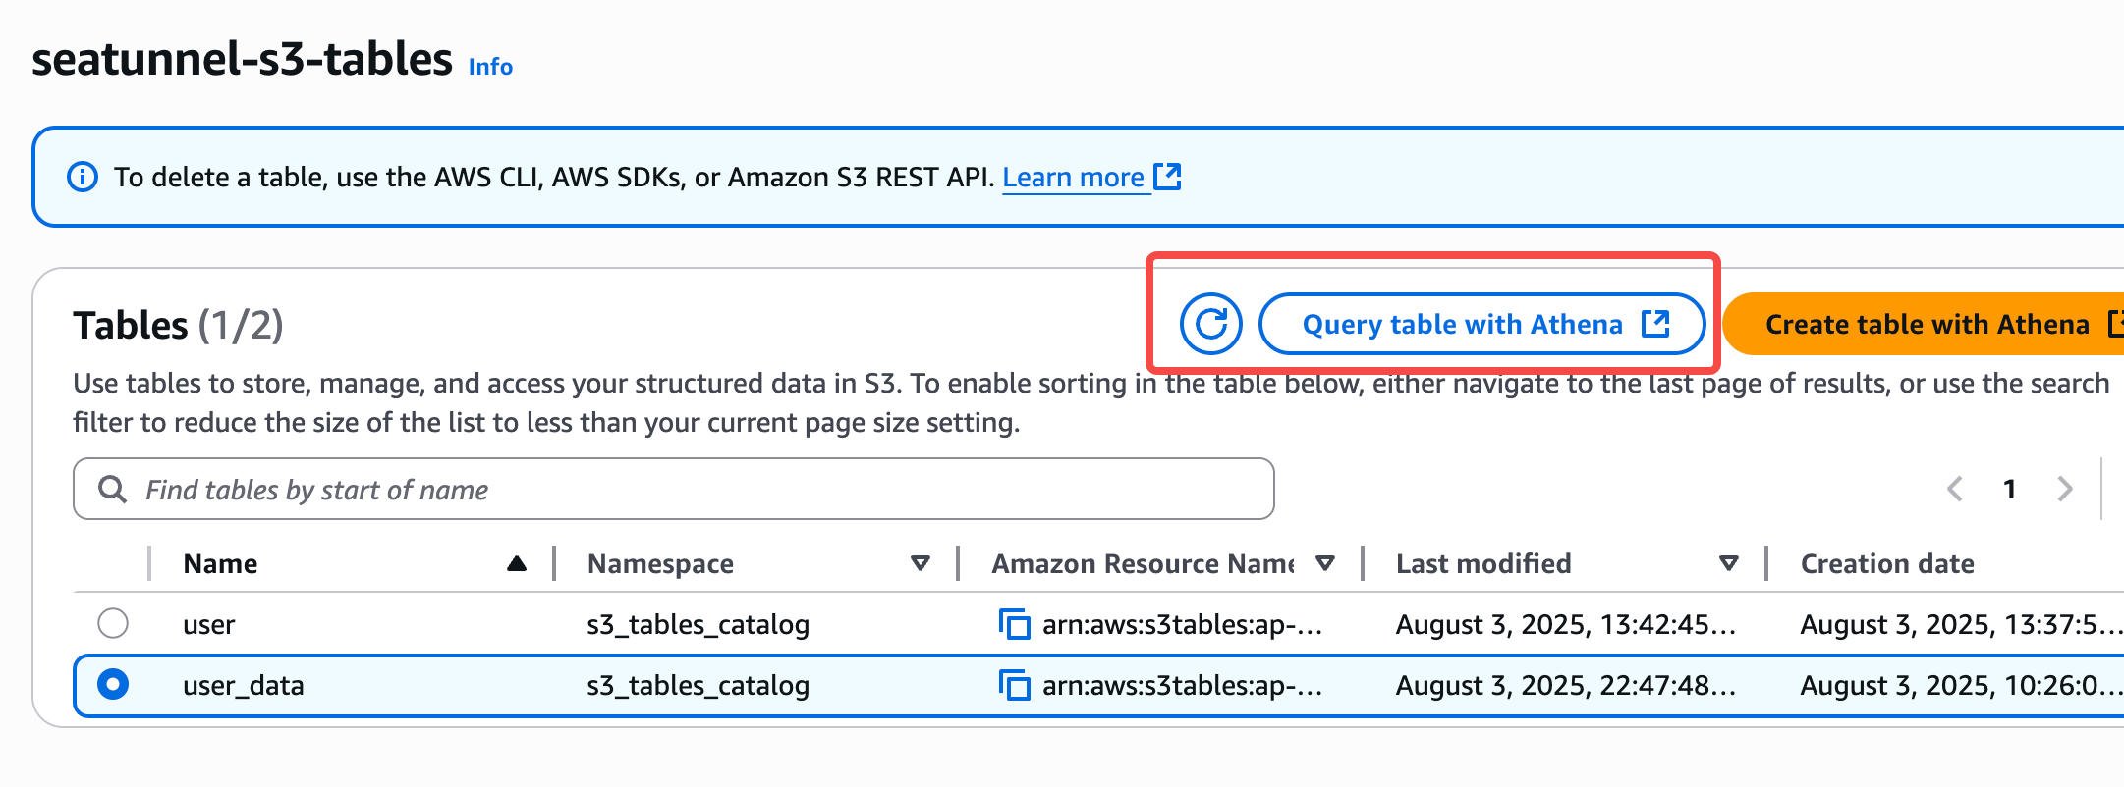This screenshot has width=2124, height=787.
Task: Copy ARN icon for user table
Action: pos(1014,624)
